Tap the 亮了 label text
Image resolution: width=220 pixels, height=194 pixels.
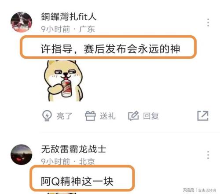tap(64, 116)
